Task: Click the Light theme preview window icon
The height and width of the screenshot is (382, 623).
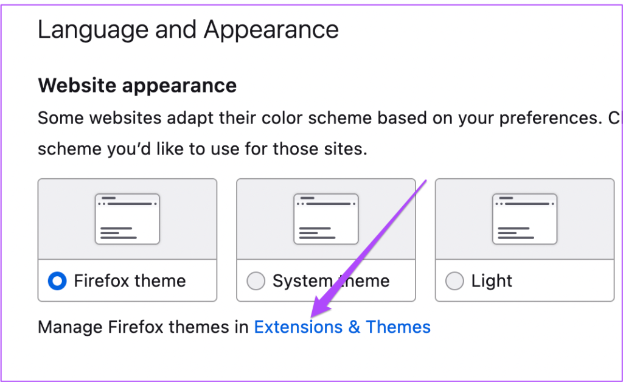Action: click(524, 219)
